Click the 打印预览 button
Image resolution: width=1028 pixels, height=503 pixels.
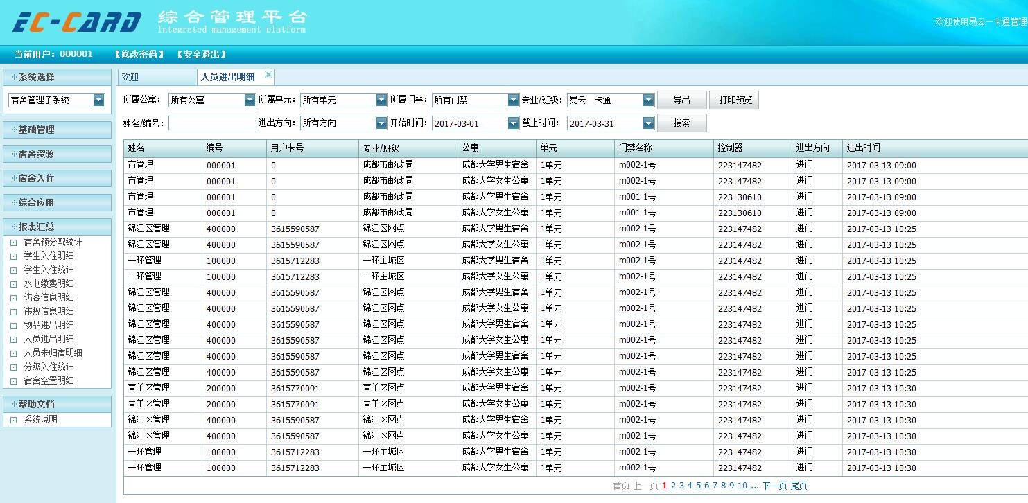(735, 100)
